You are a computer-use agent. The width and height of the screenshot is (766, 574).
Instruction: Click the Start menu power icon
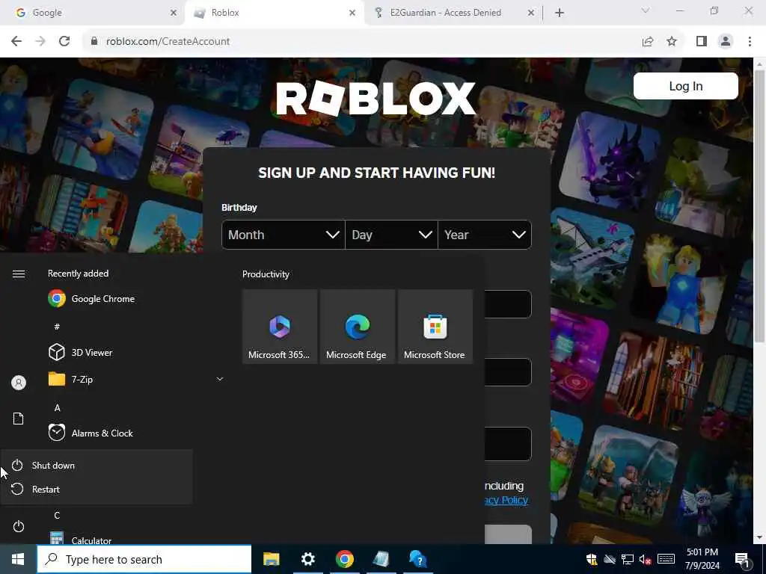(x=19, y=527)
